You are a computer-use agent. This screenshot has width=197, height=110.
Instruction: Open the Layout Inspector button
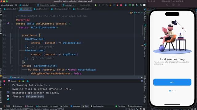(135, 106)
